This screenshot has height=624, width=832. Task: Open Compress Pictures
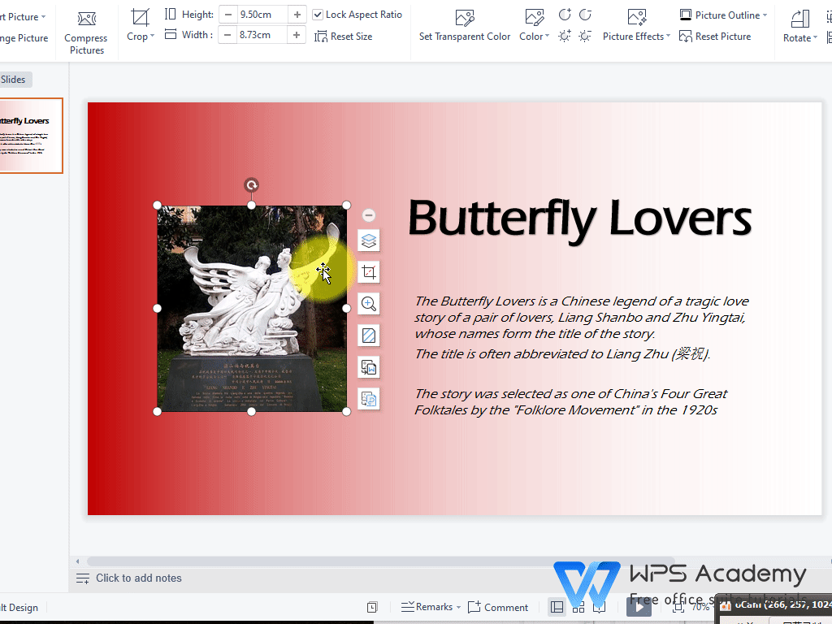coord(85,30)
